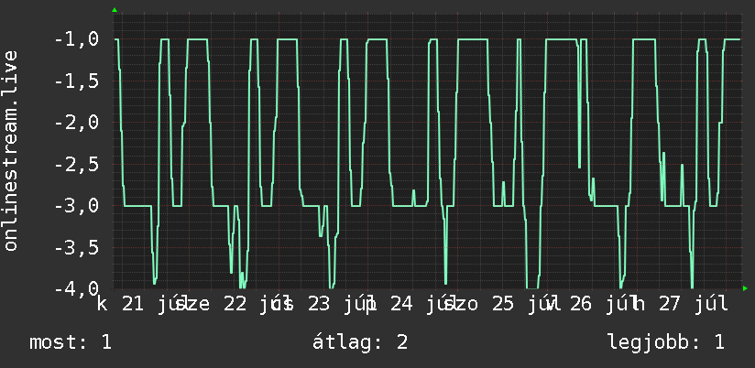Image resolution: width=755 pixels, height=368 pixels.
Task: Click the x-axis date label 26
Action: (x=580, y=305)
